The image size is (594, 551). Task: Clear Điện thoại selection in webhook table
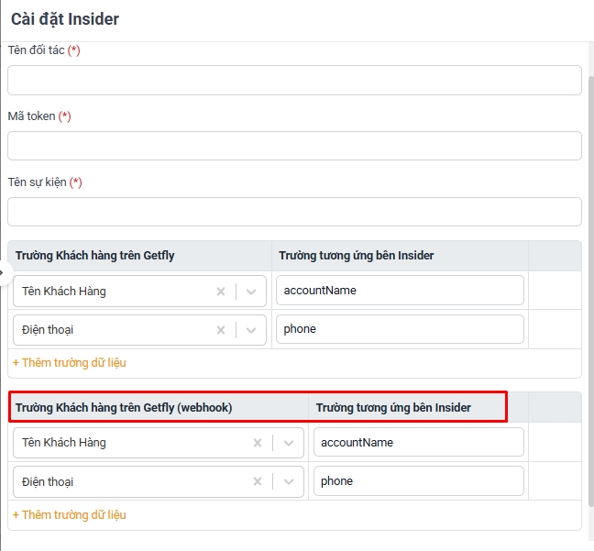coord(258,481)
